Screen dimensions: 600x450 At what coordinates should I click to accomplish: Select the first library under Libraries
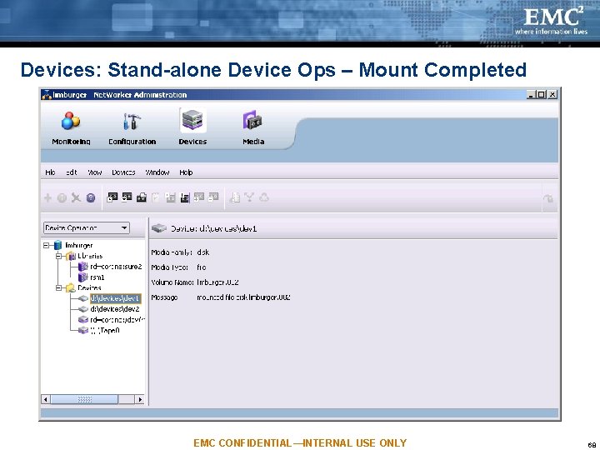point(116,267)
